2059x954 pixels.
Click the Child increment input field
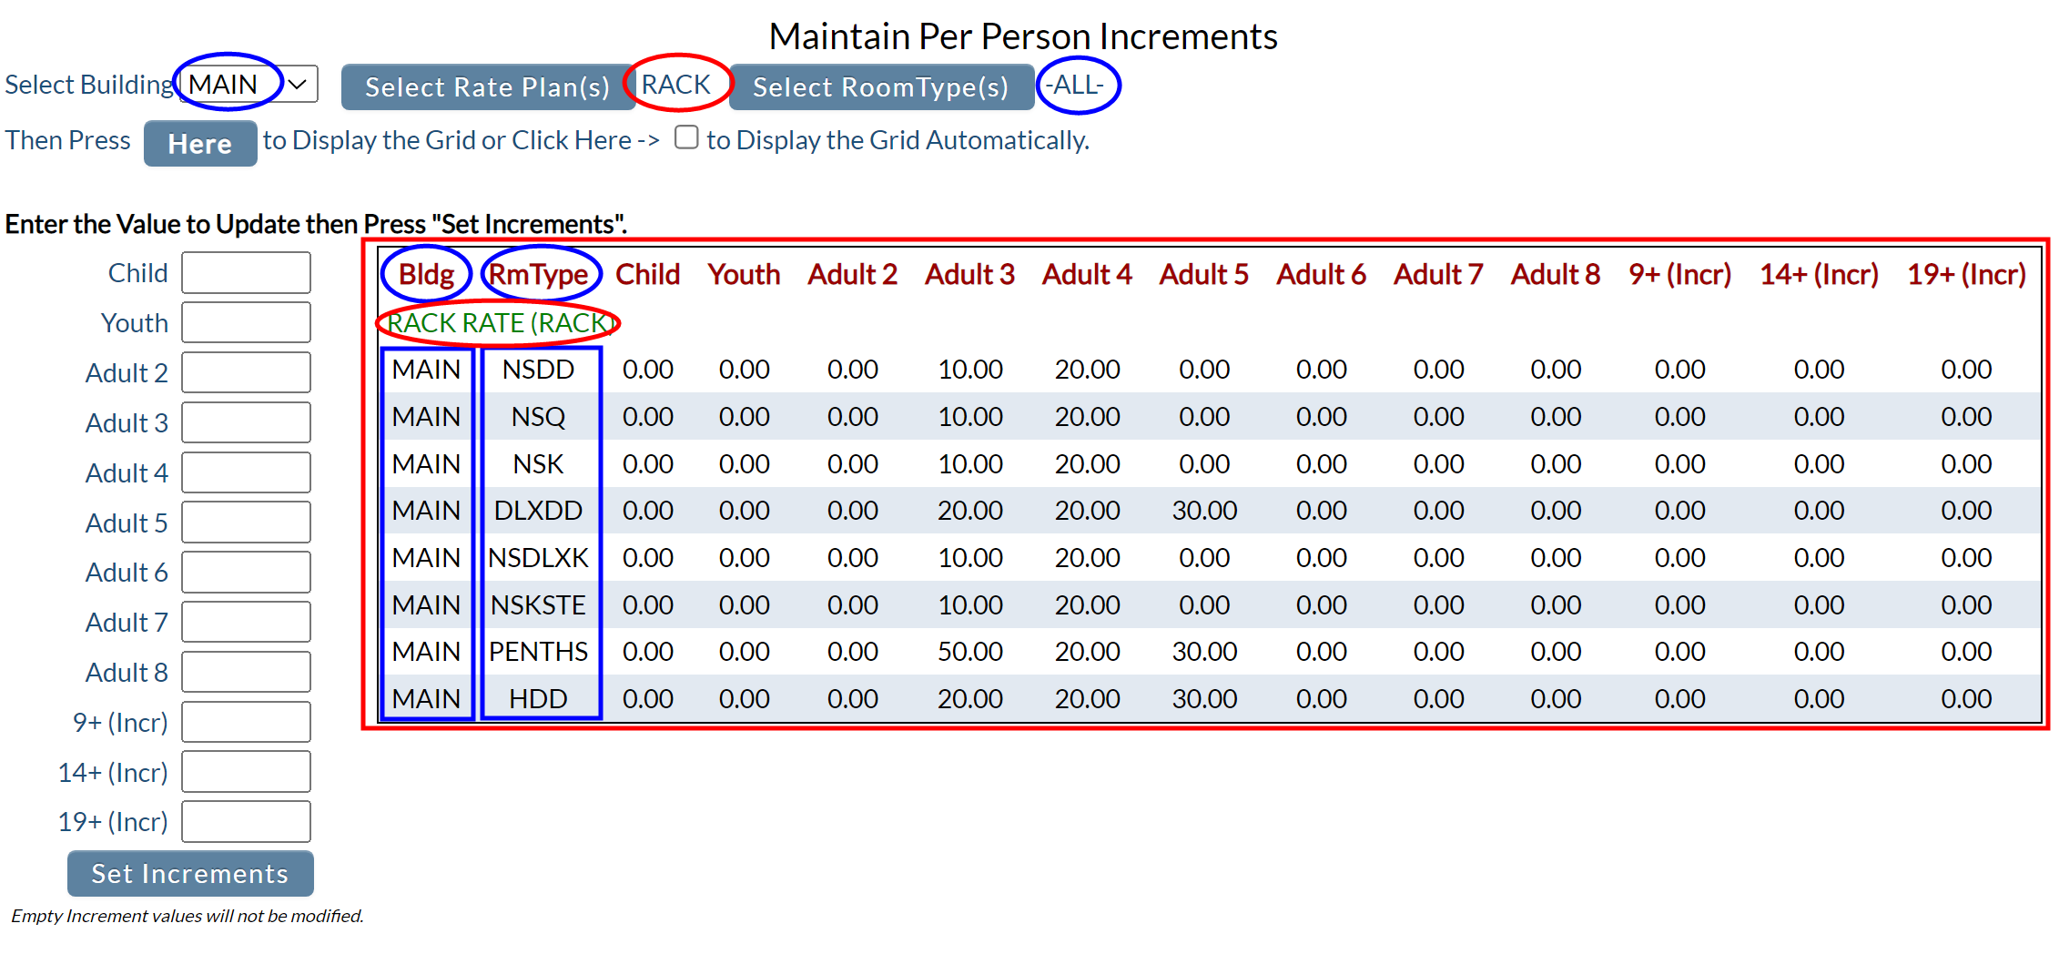click(246, 273)
